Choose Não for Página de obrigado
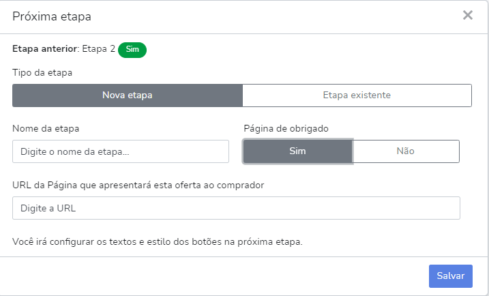 (405, 151)
